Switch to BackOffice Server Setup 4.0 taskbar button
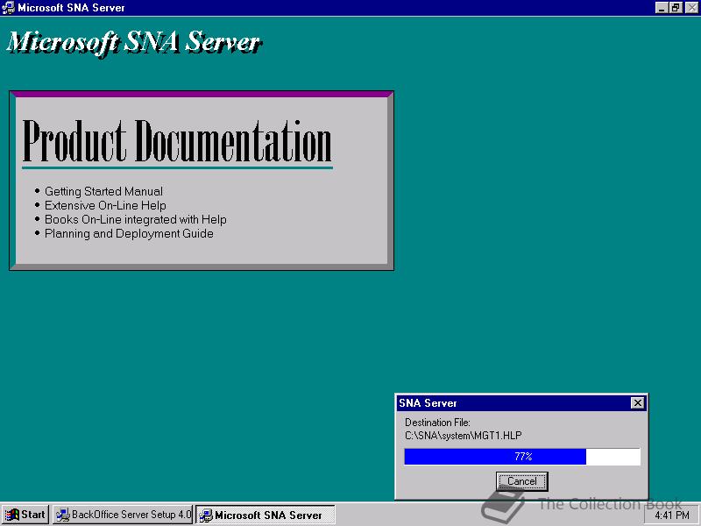This screenshot has height=526, width=701. coord(123,515)
